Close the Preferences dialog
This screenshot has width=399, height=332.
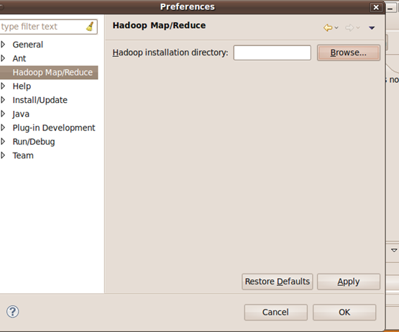pyautogui.click(x=376, y=7)
